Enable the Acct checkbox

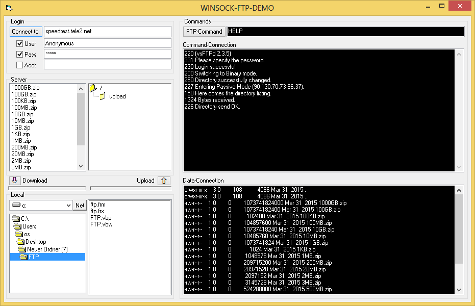point(19,65)
